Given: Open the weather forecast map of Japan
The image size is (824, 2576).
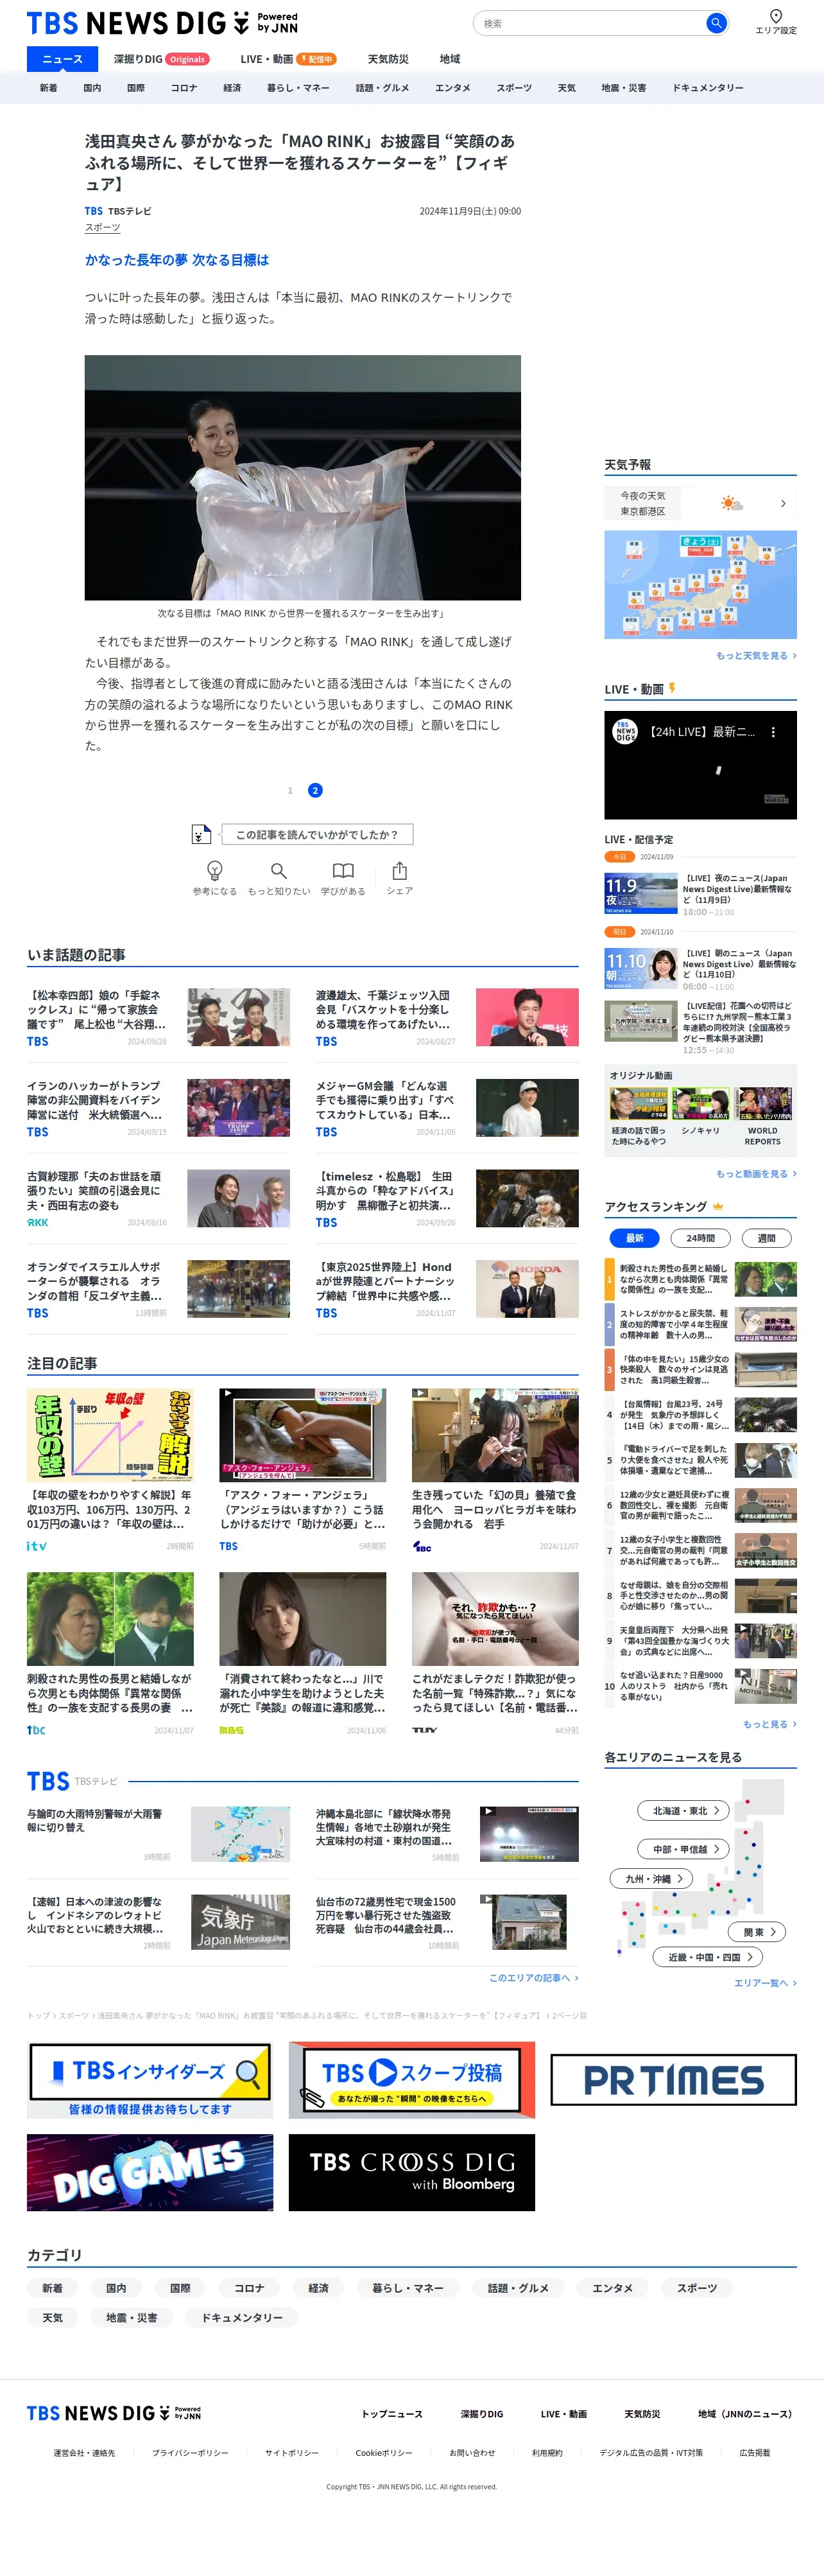Looking at the screenshot, I should point(700,584).
